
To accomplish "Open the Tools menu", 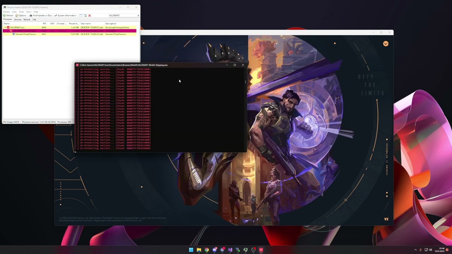I will (x=22, y=12).
